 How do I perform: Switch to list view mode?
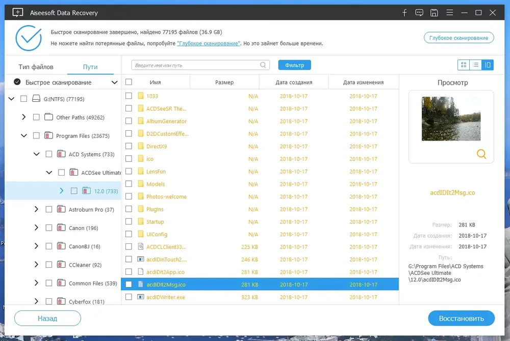(475, 65)
